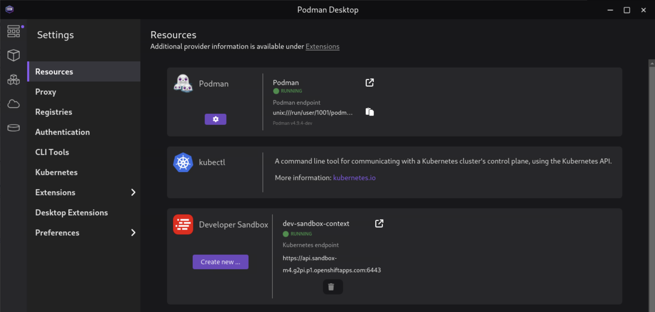Click the https://api.sandbox- endpoint line

[310, 258]
